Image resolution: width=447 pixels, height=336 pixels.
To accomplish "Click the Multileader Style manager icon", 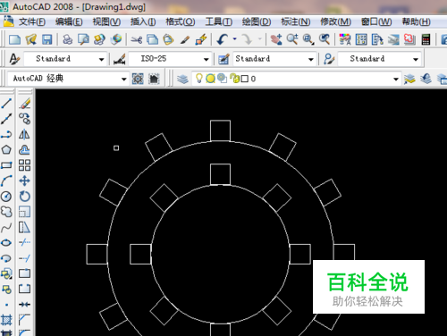I will click(x=329, y=59).
